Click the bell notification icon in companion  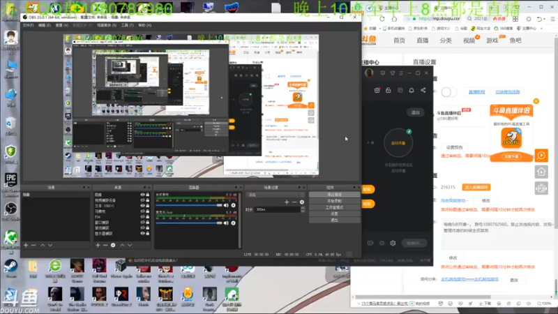[412, 90]
